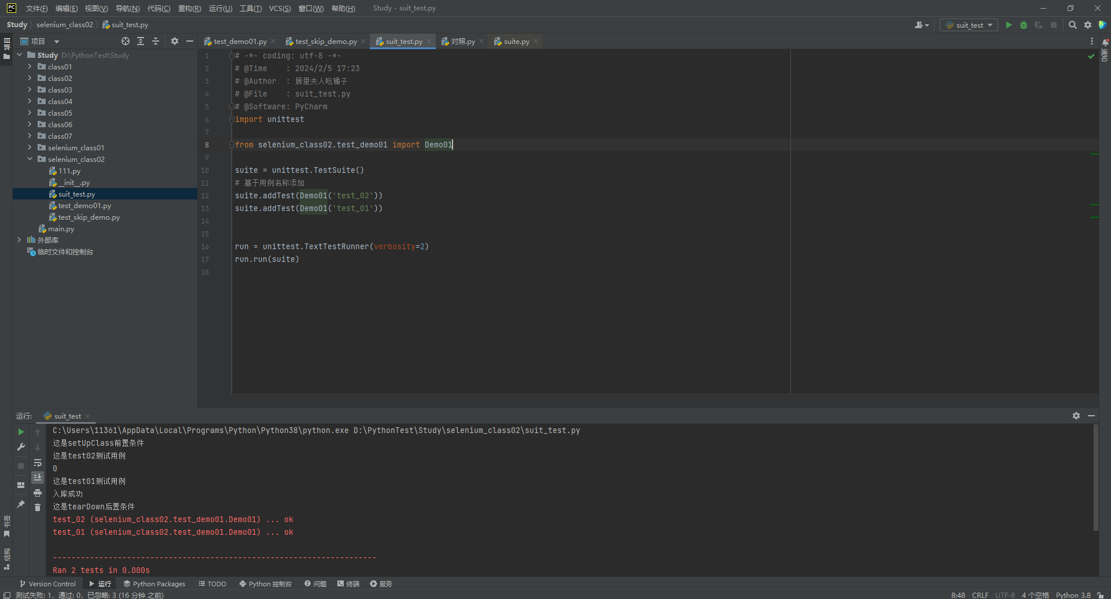Toggle soft-wrap in the Run console
This screenshot has width=1111, height=599.
tap(38, 463)
